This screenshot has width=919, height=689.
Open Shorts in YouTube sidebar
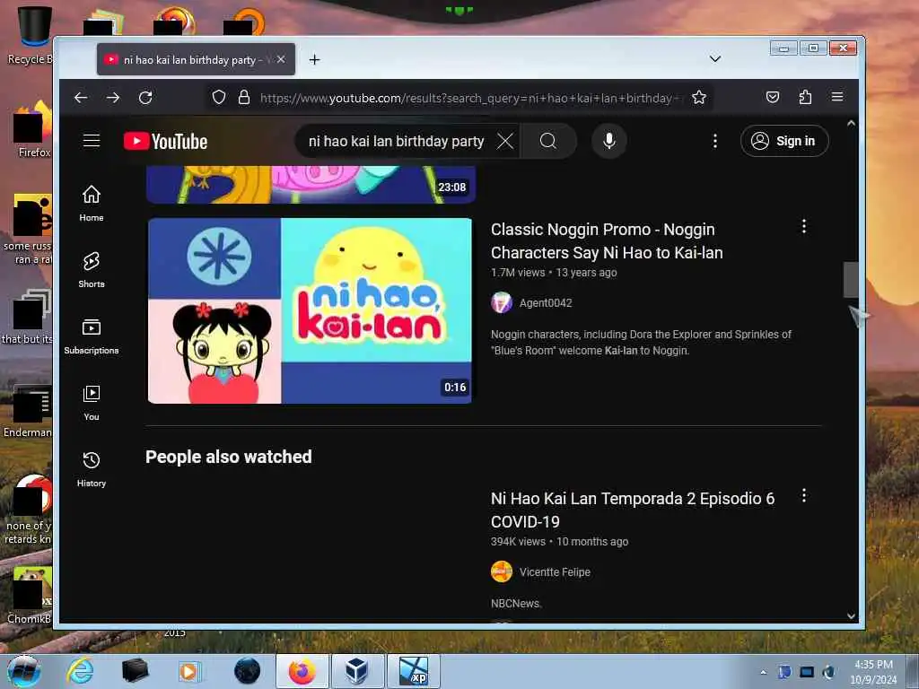click(92, 269)
